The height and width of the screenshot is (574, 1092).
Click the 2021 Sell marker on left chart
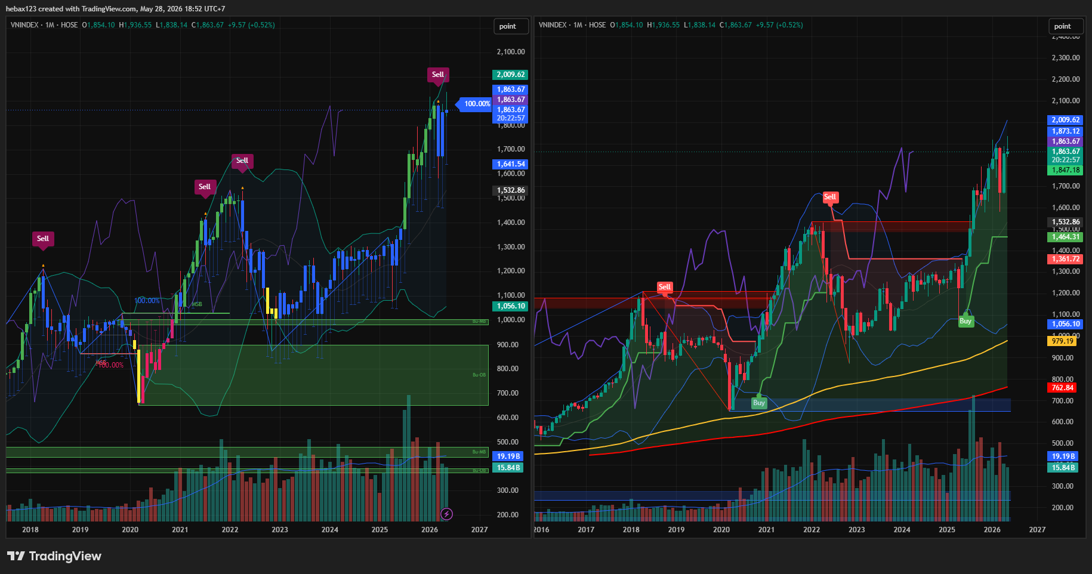pos(205,187)
